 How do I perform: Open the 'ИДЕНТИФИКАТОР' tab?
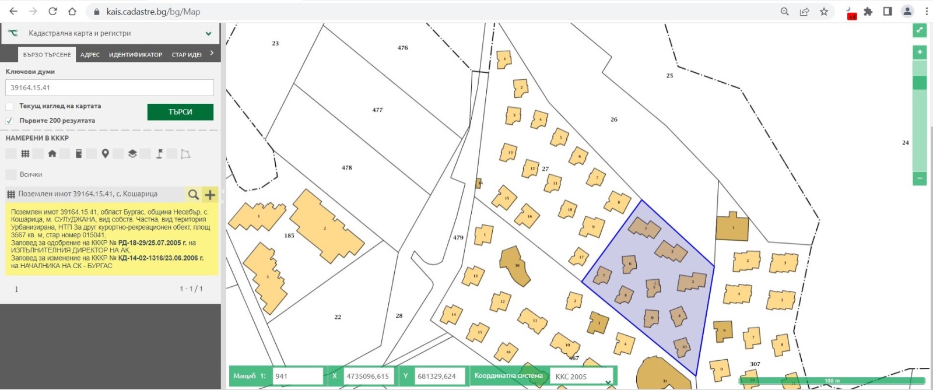(135, 55)
